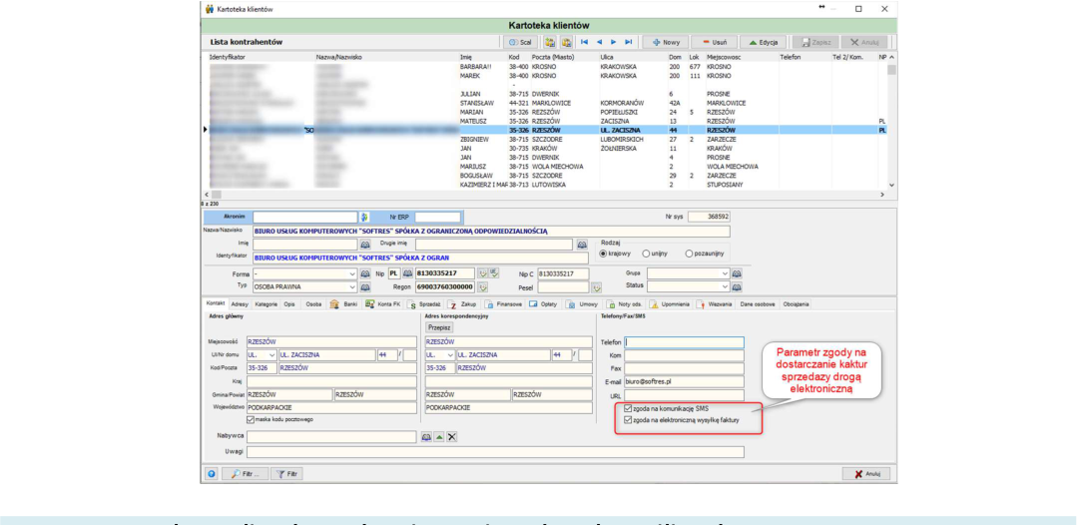Click the contractor list vertical scrollbar
The image size is (1077, 525).
click(x=891, y=122)
